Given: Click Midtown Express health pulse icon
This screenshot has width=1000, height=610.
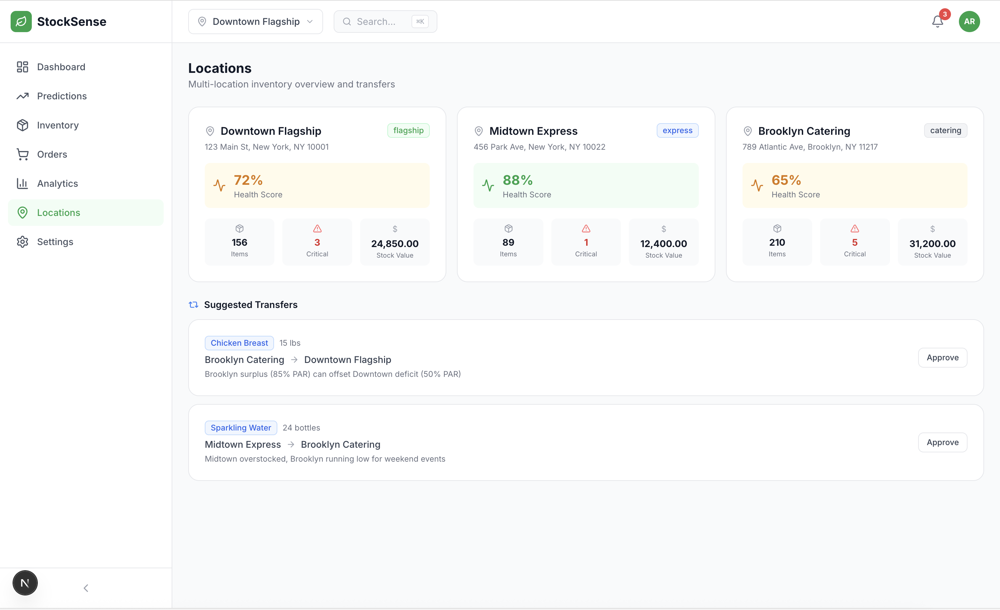Looking at the screenshot, I should (488, 185).
